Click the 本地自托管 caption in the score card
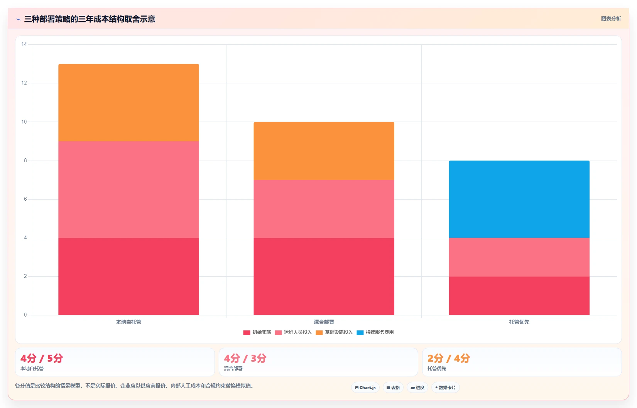 32,369
